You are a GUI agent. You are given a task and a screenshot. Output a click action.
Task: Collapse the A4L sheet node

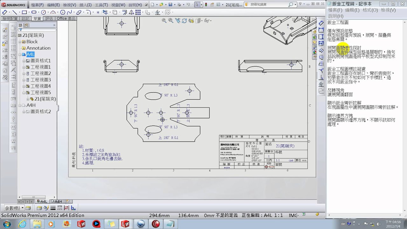20,54
